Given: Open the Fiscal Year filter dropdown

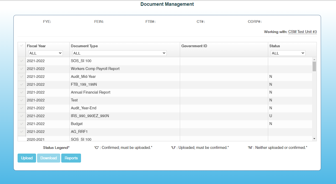Looking at the screenshot, I should point(45,53).
